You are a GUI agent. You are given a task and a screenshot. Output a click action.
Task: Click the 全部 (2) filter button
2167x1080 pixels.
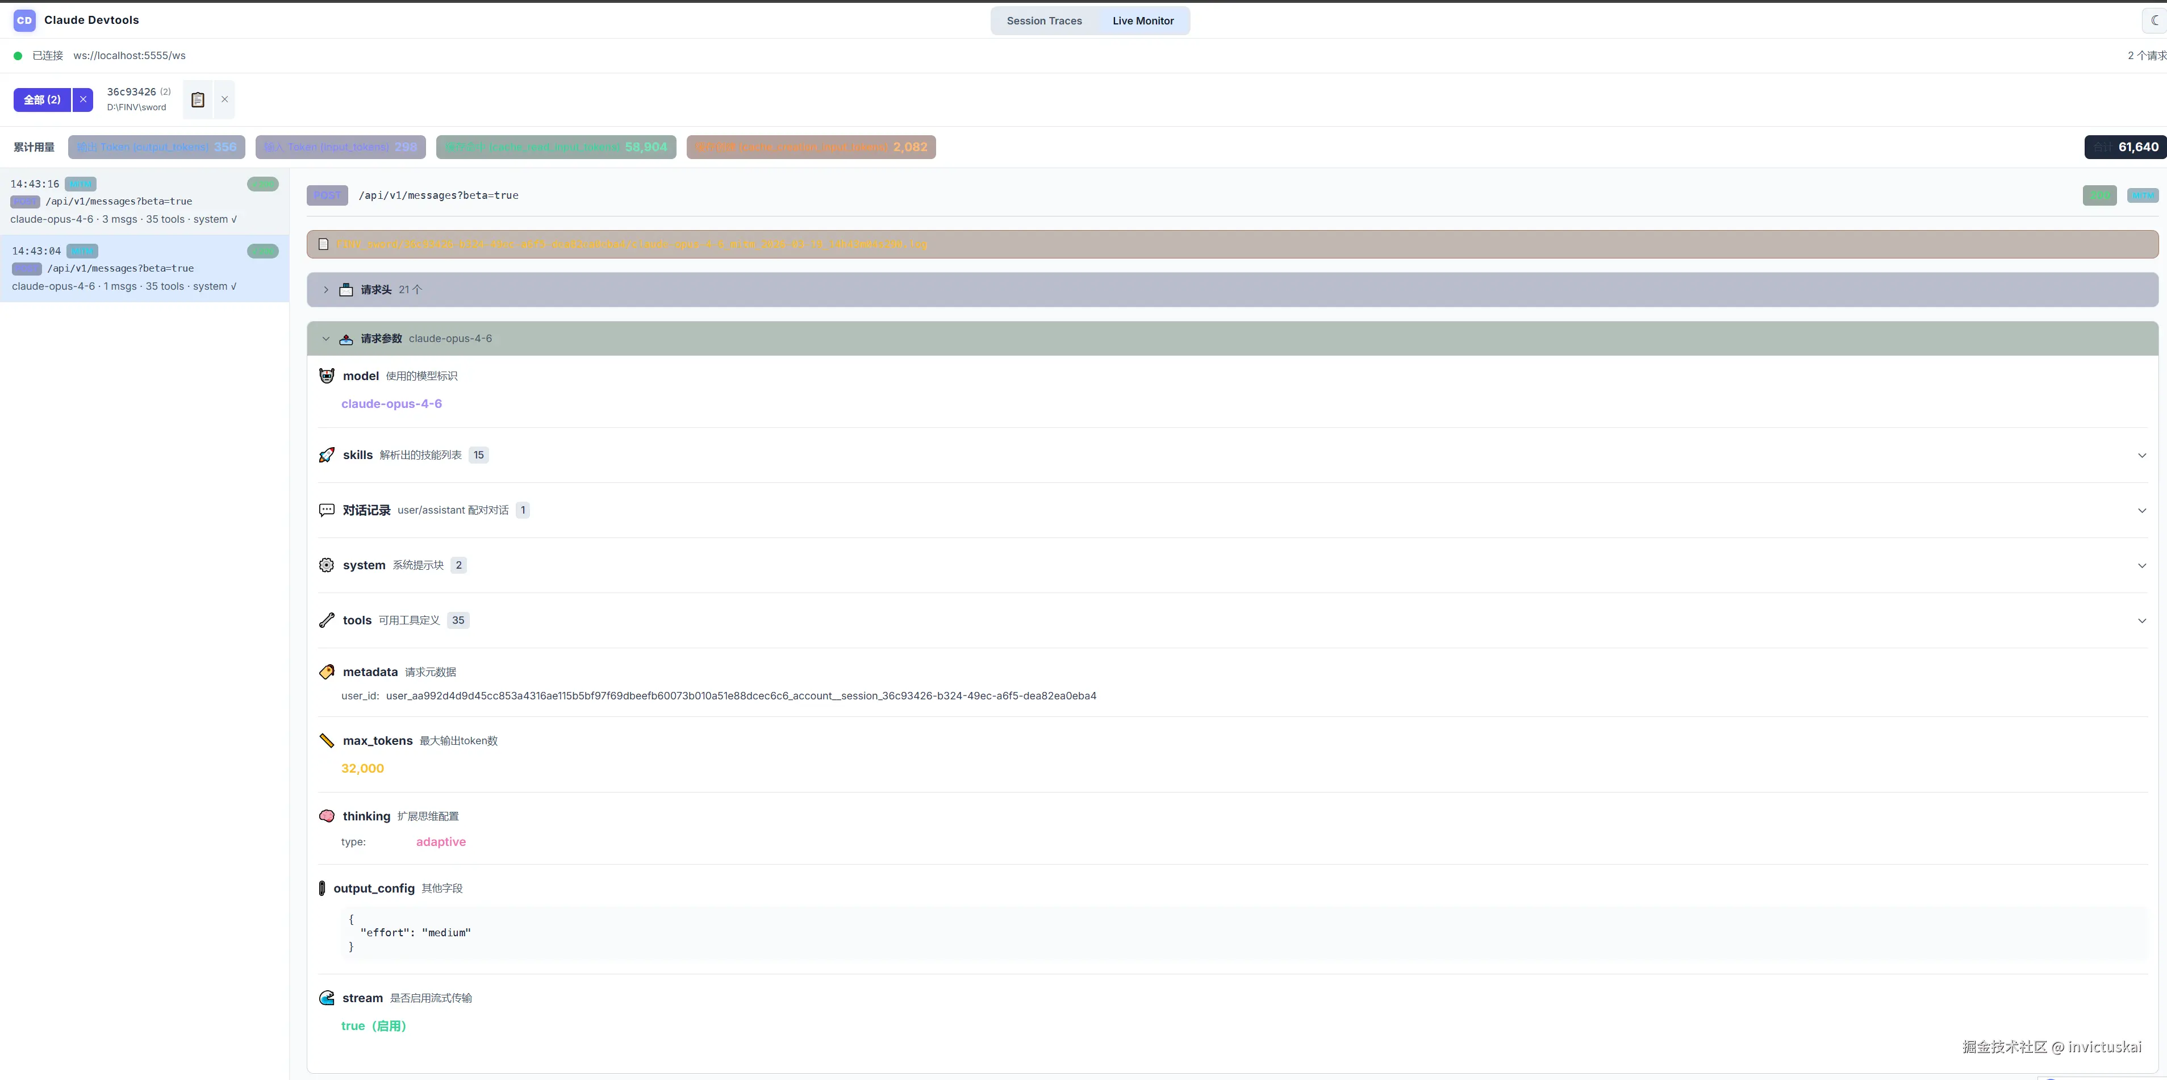pyautogui.click(x=42, y=100)
